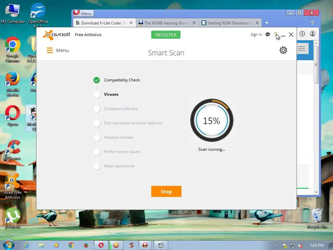Open Opera tab menu icon

coord(313,23)
